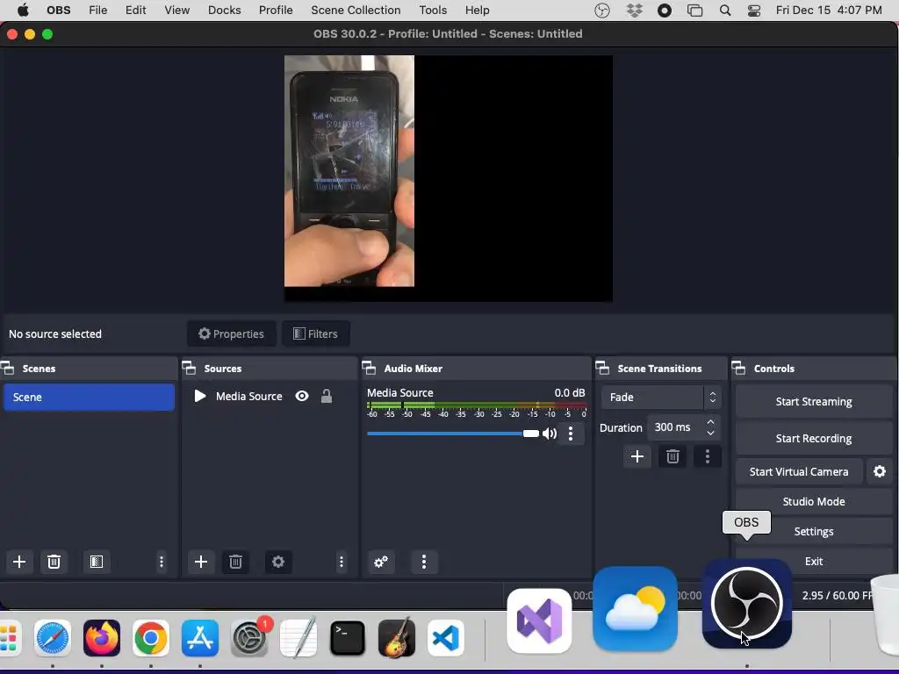899x674 pixels.
Task: Open the Edit menu
Action: (135, 11)
